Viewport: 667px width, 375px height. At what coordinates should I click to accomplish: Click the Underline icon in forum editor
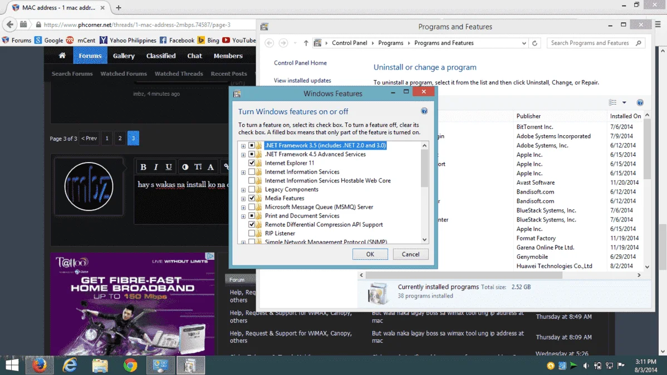[169, 167]
